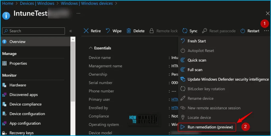The height and width of the screenshot is (136, 271).
Task: Click the Restart button label
Action: 253,31
